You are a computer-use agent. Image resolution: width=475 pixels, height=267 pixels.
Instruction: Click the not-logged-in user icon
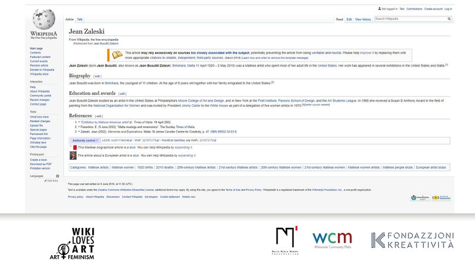click(379, 9)
